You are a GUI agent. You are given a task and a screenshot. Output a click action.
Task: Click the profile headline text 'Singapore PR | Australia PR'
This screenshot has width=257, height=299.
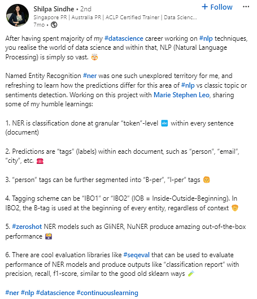pyautogui.click(x=67, y=18)
